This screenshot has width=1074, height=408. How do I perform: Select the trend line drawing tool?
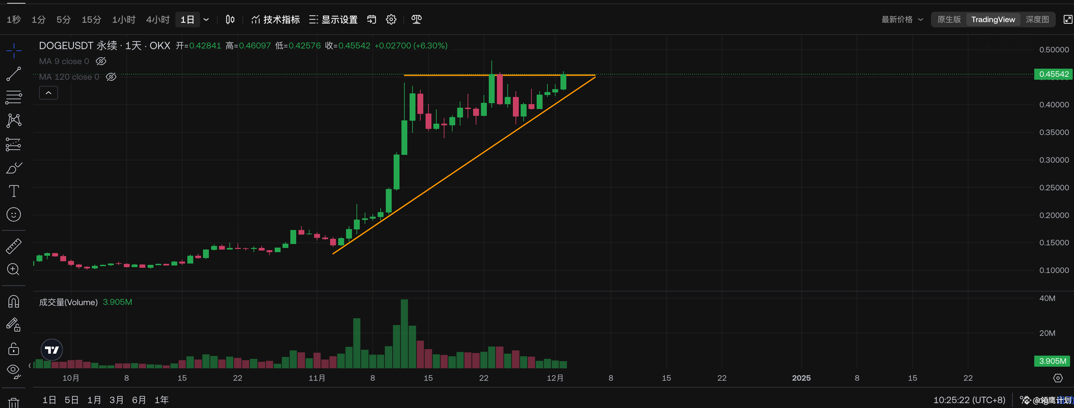pos(14,74)
